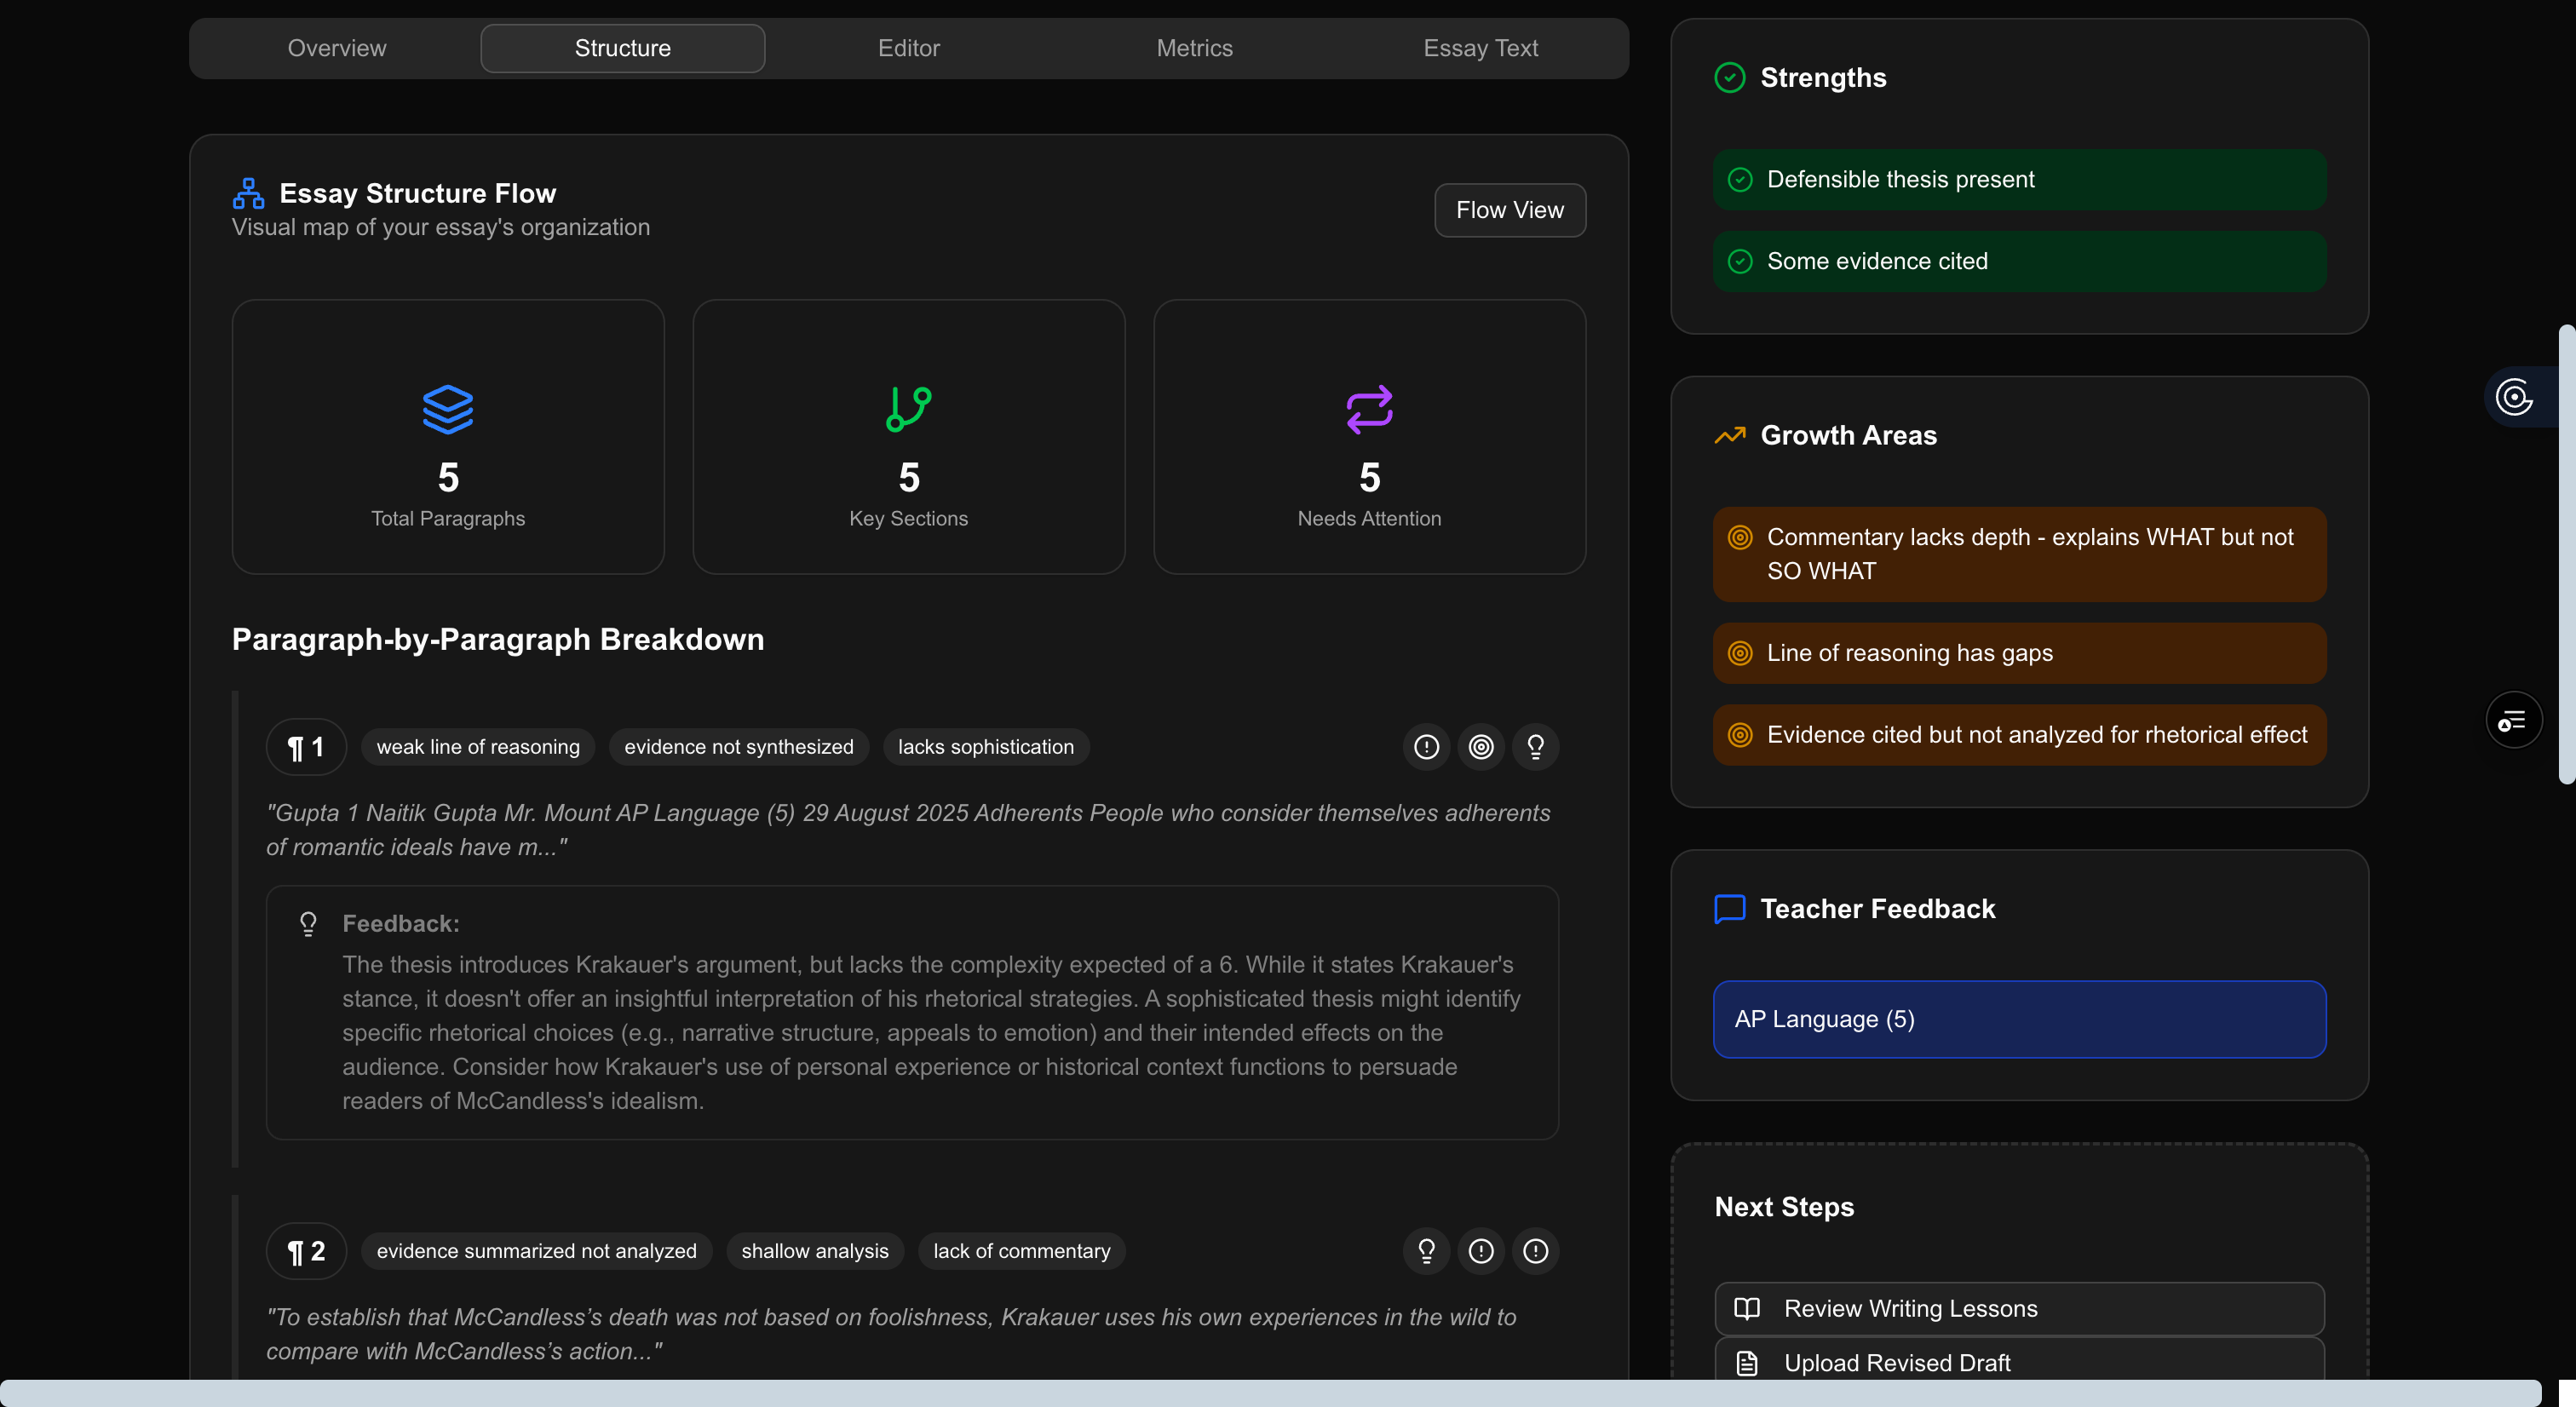Click the vertical scrollbar on right edge

(x=2566, y=555)
